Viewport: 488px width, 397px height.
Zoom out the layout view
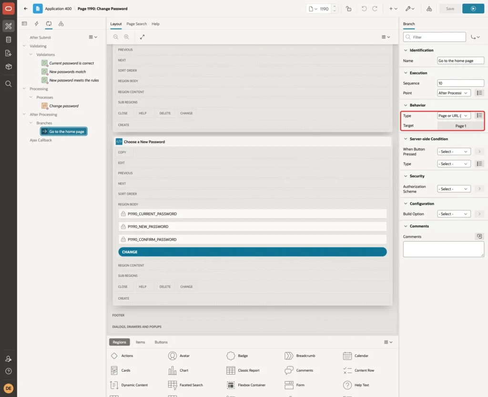(116, 37)
